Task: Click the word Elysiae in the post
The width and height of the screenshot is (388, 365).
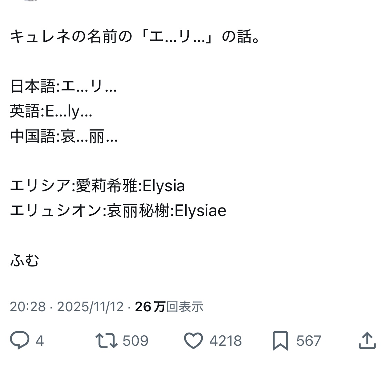Action: [200, 211]
